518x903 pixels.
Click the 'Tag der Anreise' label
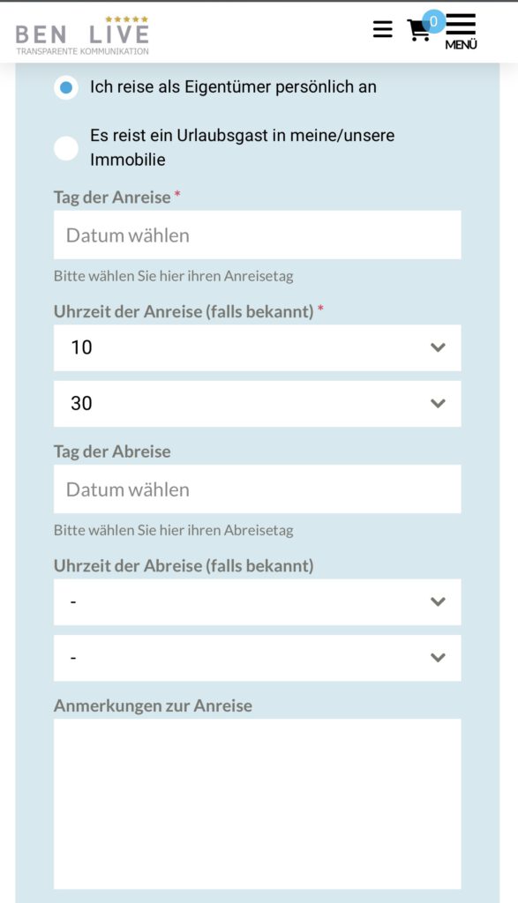pyautogui.click(x=112, y=197)
